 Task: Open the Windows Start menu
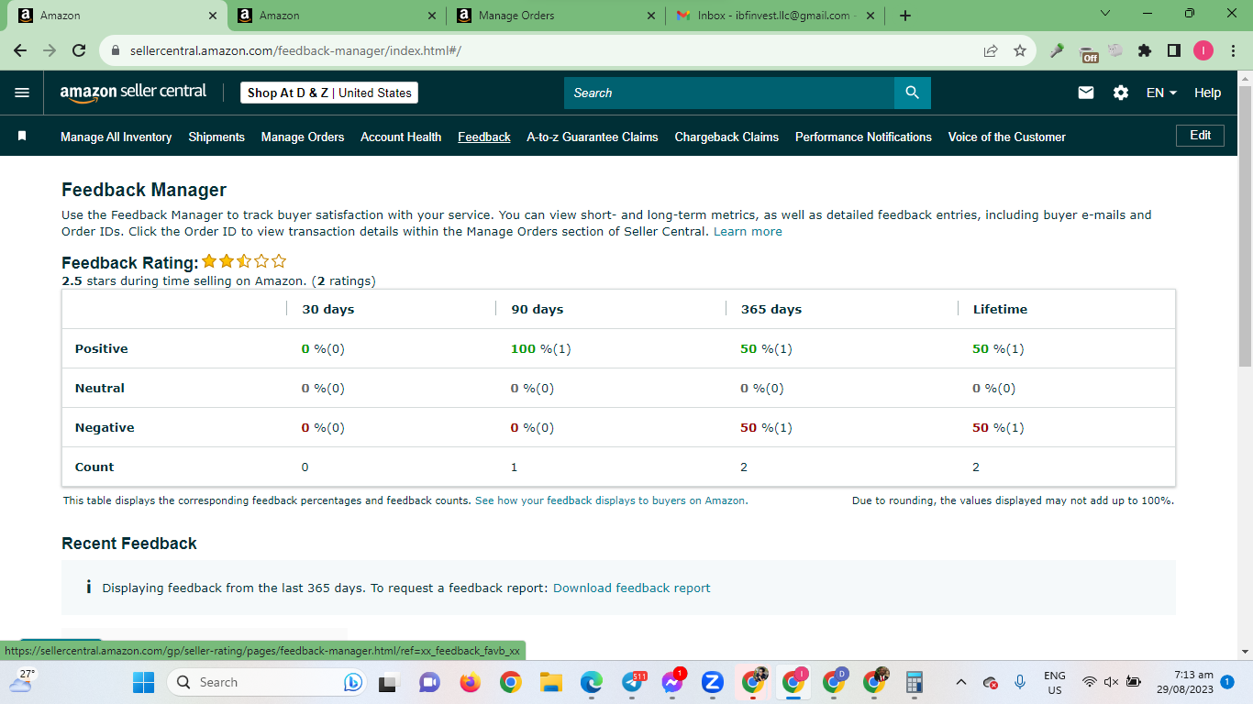(144, 682)
